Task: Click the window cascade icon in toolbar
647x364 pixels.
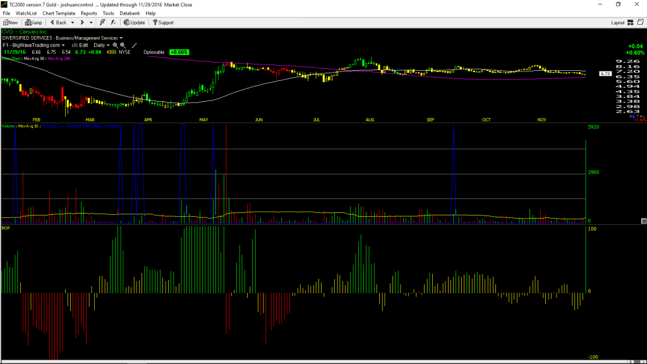Action: [x=641, y=22]
